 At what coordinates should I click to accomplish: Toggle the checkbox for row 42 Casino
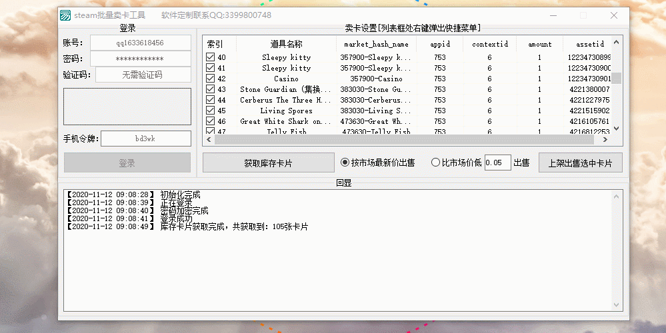[x=210, y=79]
